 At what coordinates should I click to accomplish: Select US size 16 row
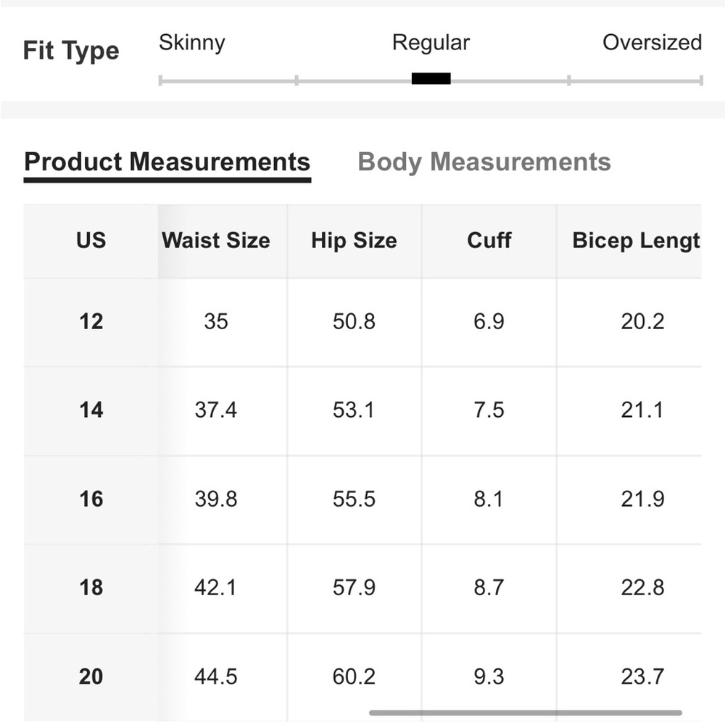coord(362,500)
